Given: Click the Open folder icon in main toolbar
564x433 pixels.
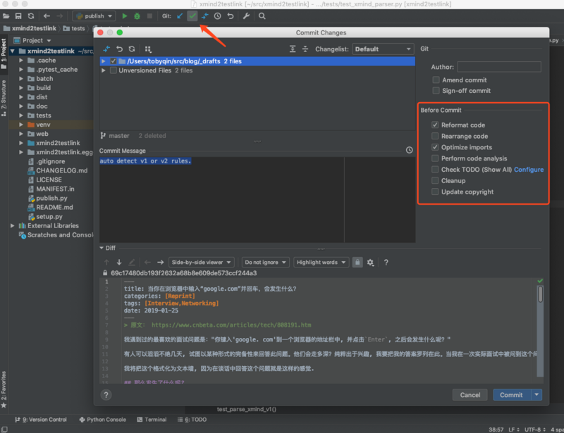Looking at the screenshot, I should (x=6, y=16).
